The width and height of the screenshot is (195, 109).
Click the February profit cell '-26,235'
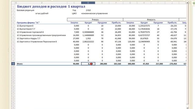point(173,26)
